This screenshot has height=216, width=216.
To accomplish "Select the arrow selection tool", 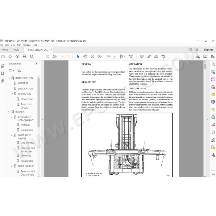I will 78,56.
